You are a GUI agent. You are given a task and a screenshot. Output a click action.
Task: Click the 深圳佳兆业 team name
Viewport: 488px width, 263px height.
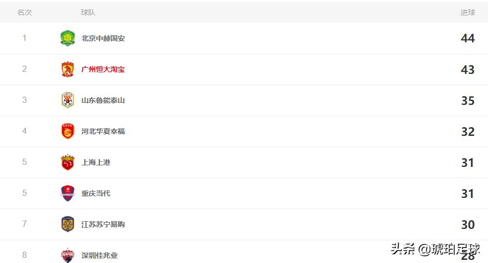coord(99,255)
